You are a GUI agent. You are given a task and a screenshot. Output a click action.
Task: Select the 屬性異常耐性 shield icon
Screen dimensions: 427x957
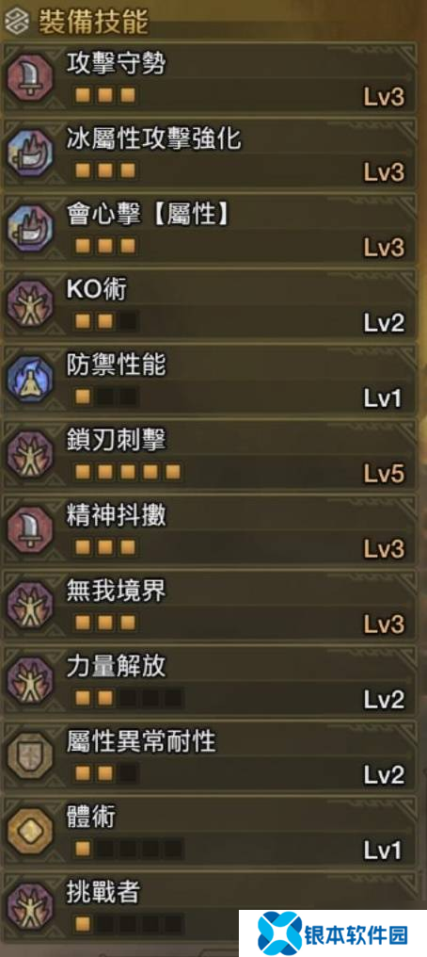30,756
